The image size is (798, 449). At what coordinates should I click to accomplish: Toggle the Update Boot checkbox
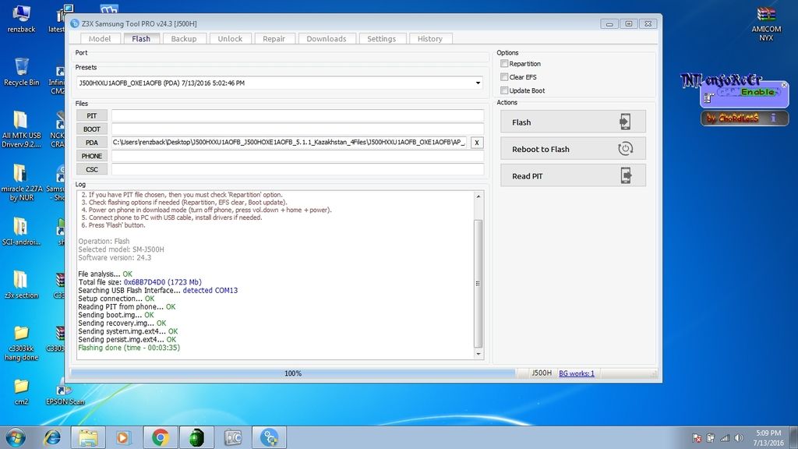tap(505, 90)
